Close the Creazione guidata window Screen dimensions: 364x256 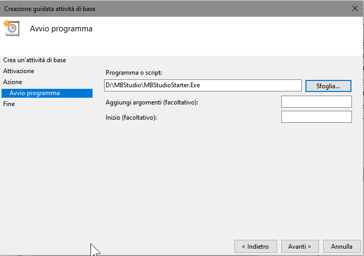[x=355, y=8]
